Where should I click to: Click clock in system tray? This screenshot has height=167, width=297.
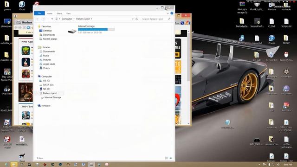[288, 165]
